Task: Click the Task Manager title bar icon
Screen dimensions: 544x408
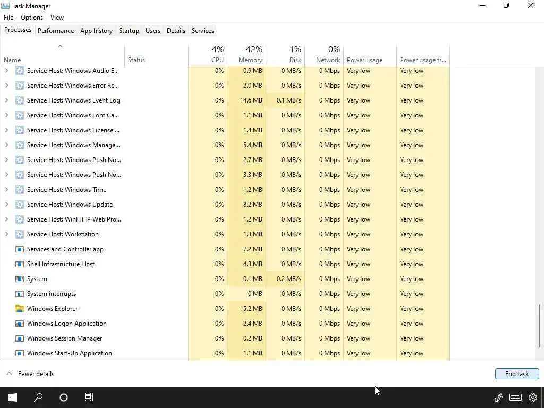Action: (x=5, y=6)
